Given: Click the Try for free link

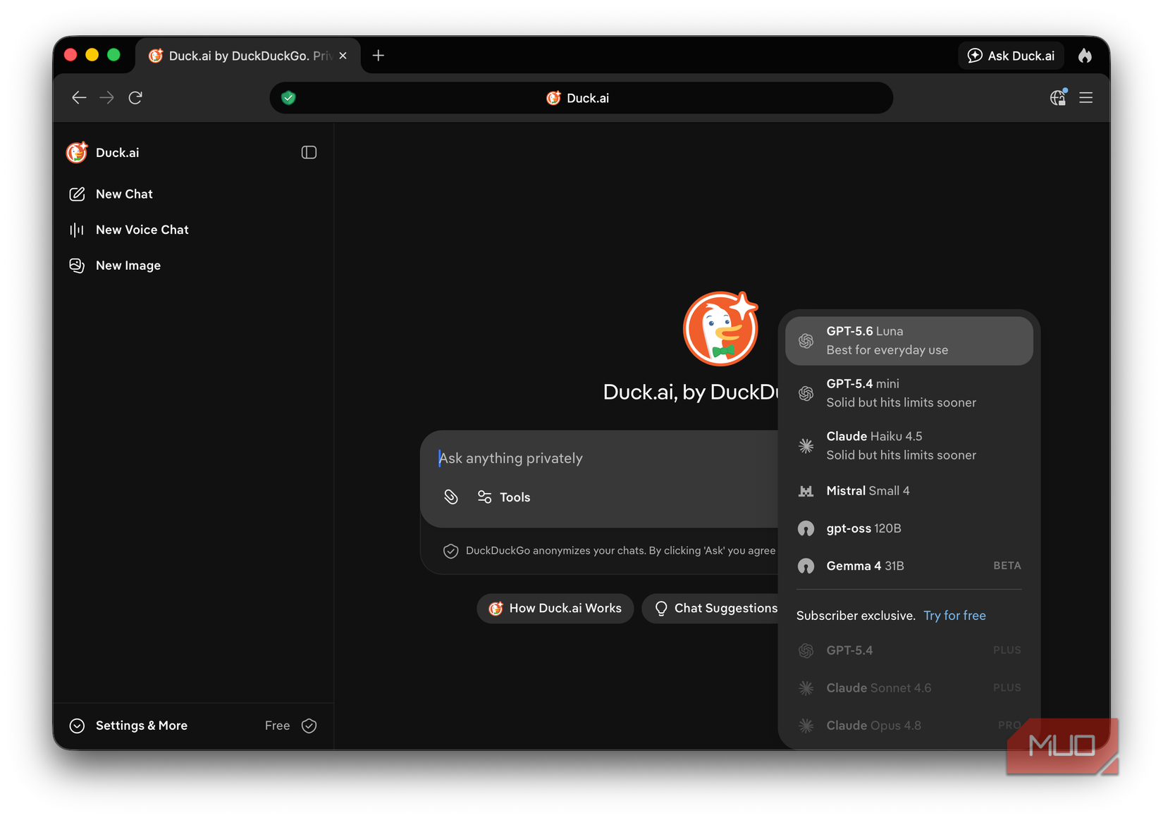Looking at the screenshot, I should (x=954, y=616).
